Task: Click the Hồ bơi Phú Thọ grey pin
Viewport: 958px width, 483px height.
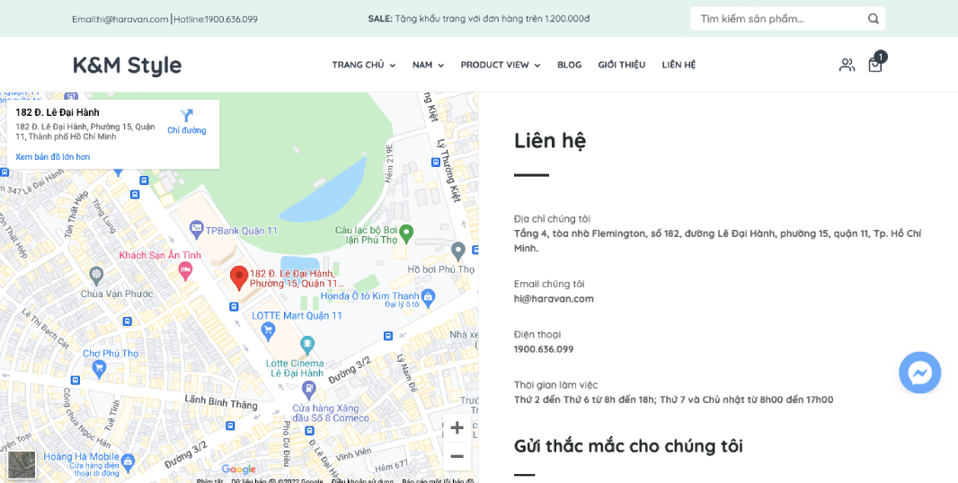Action: tap(458, 250)
